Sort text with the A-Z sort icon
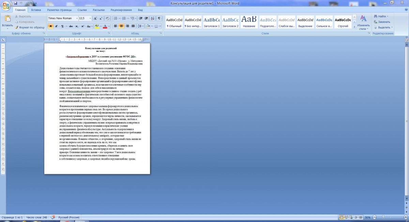 tap(152, 18)
